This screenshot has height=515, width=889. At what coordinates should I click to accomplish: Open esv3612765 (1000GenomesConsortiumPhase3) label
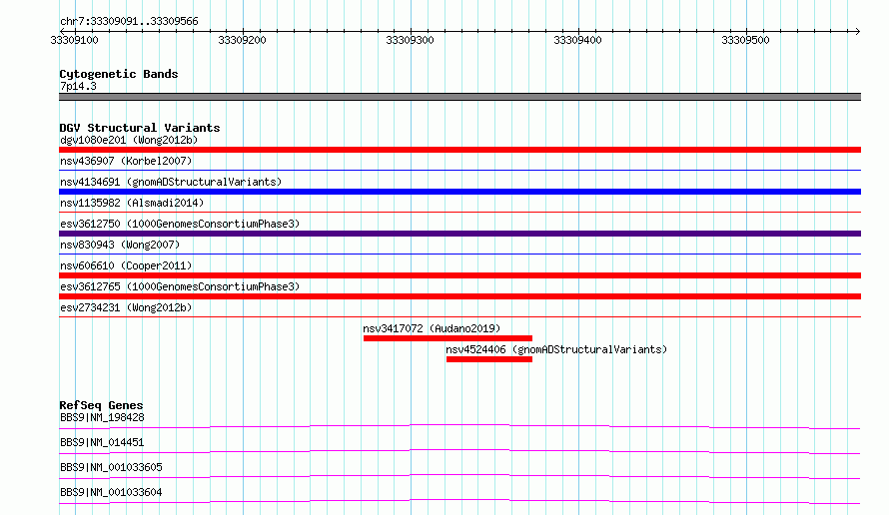[x=180, y=286]
